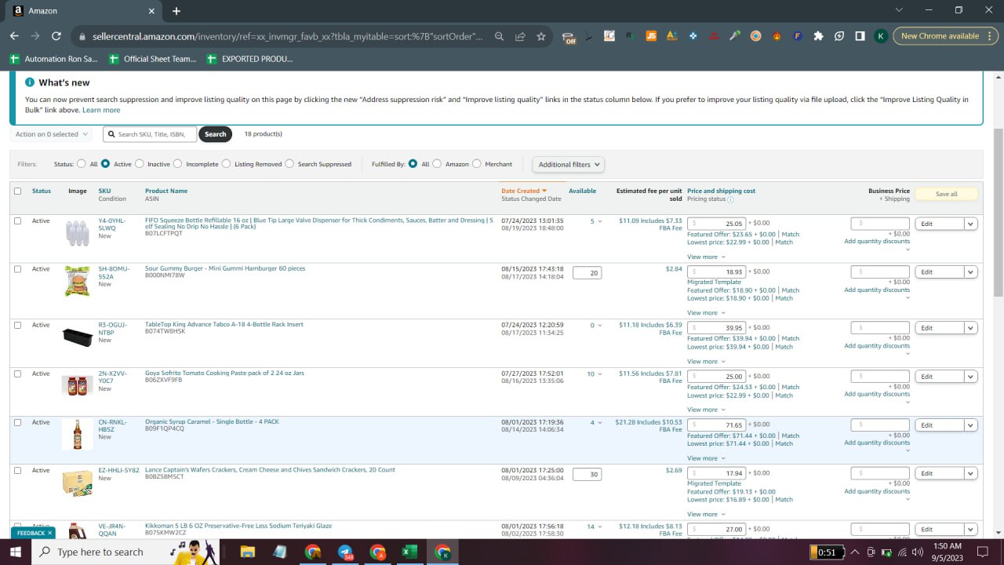Click the extension icon labeled Off
Viewport: 1004px width, 565px height.
coord(569,37)
